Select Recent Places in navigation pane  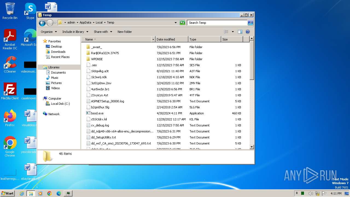click(x=60, y=57)
